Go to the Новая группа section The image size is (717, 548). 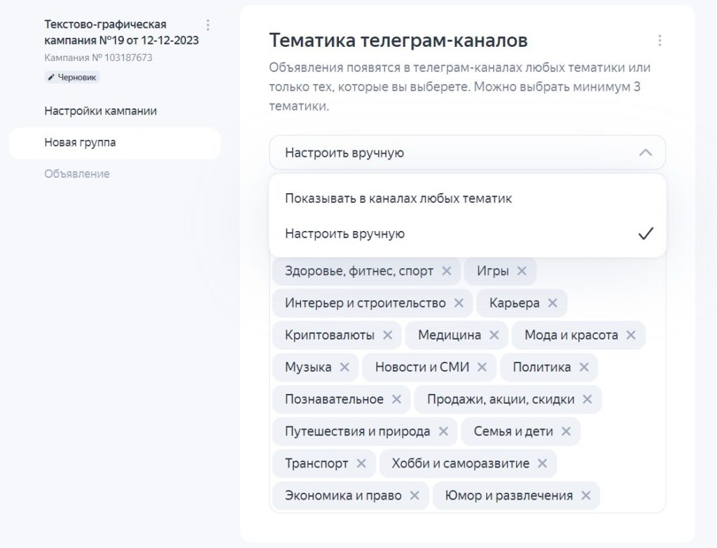pyautogui.click(x=81, y=143)
